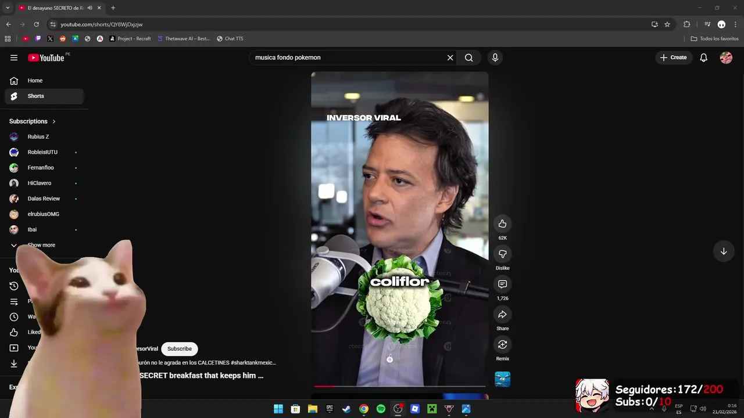Open the comments showing 1,726

(502, 284)
